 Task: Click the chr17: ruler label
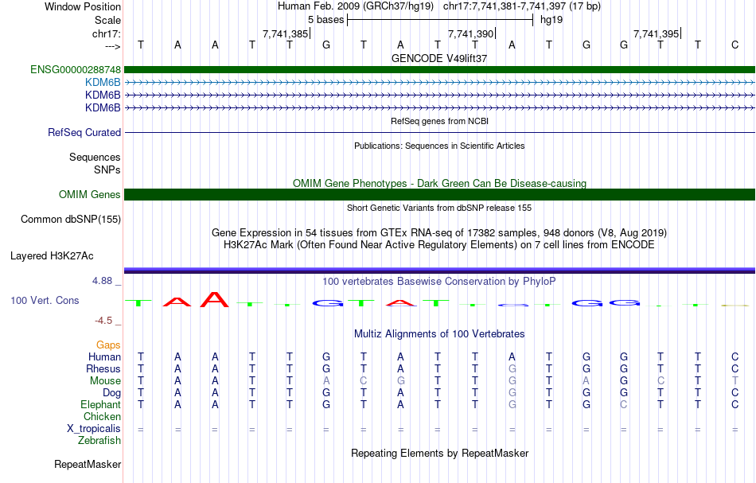(x=107, y=33)
